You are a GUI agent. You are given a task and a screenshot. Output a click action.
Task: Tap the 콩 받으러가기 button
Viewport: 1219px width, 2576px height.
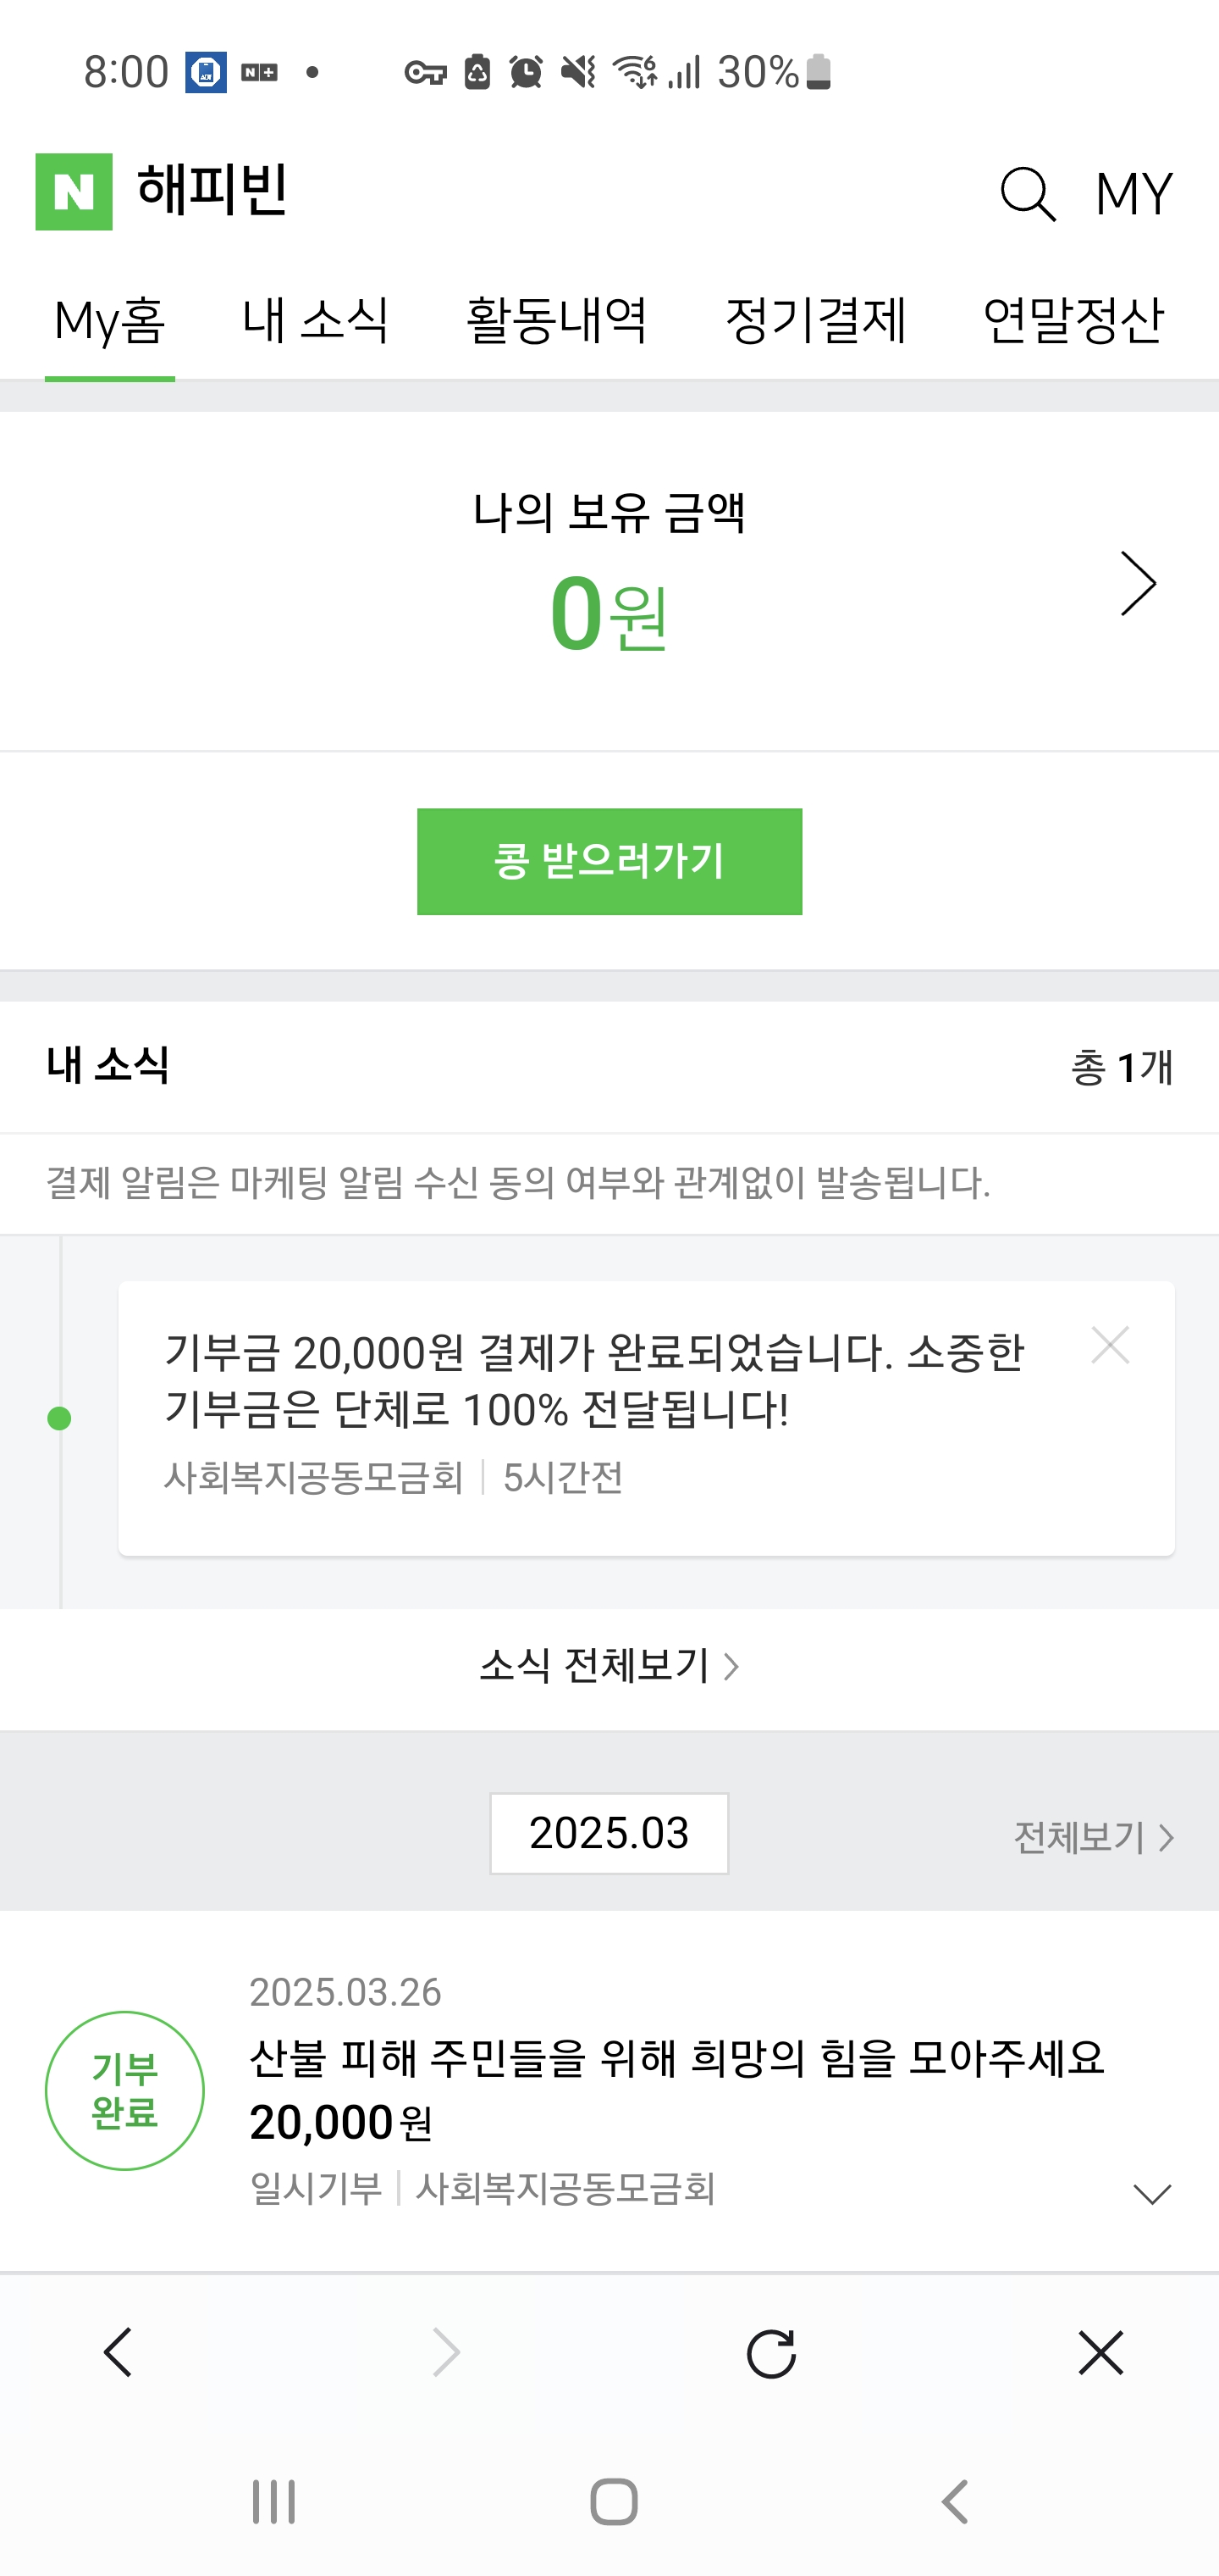[x=609, y=861]
